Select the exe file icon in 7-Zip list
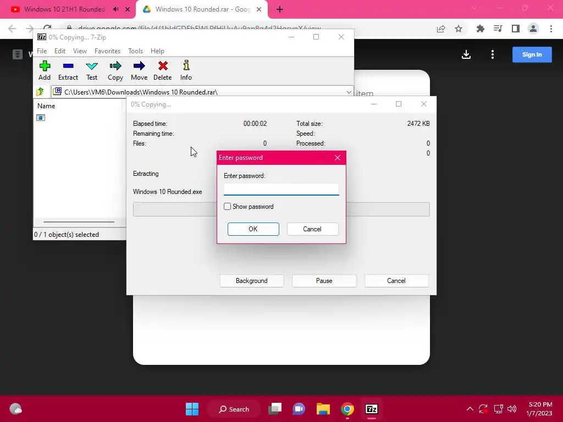This screenshot has height=422, width=563. pos(41,118)
